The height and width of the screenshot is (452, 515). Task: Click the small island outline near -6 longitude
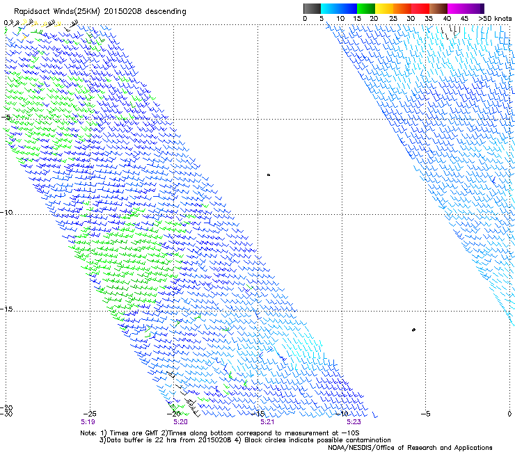pyautogui.click(x=413, y=330)
